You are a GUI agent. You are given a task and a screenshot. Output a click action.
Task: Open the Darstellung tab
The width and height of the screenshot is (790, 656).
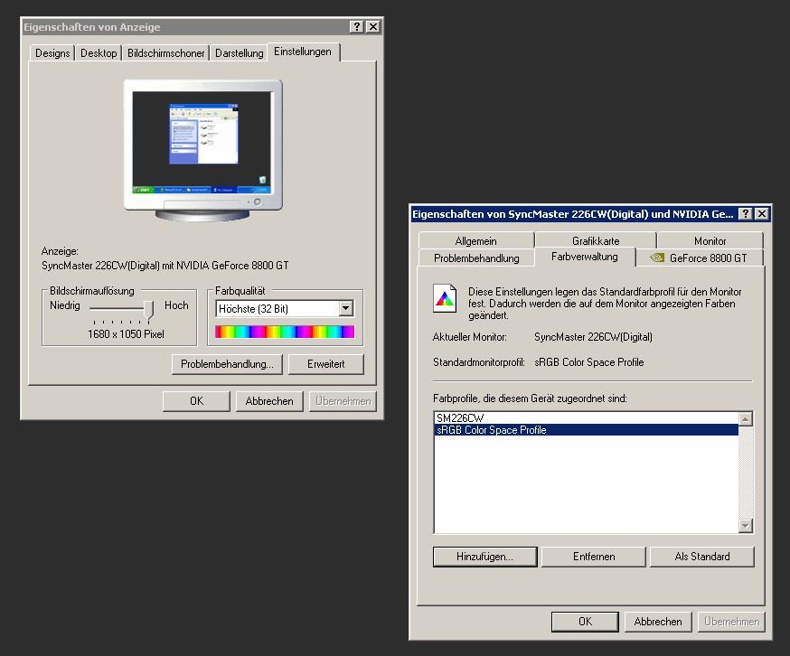(x=240, y=53)
